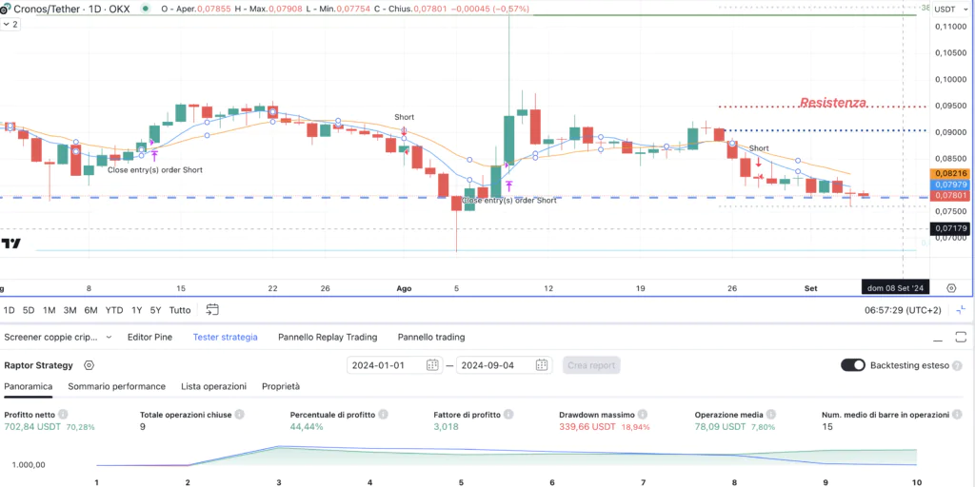
Task: Show info for Profitto netto
Action: coord(63,415)
